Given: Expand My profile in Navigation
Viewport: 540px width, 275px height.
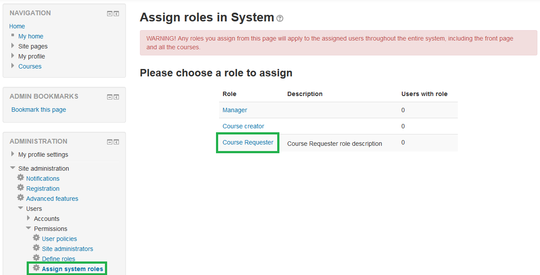Looking at the screenshot, I should point(13,56).
